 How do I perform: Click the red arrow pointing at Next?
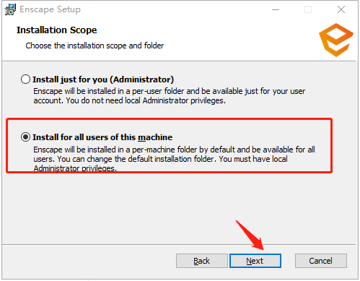pyautogui.click(x=250, y=235)
